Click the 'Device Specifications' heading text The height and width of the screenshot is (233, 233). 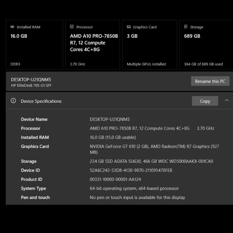coord(41,101)
